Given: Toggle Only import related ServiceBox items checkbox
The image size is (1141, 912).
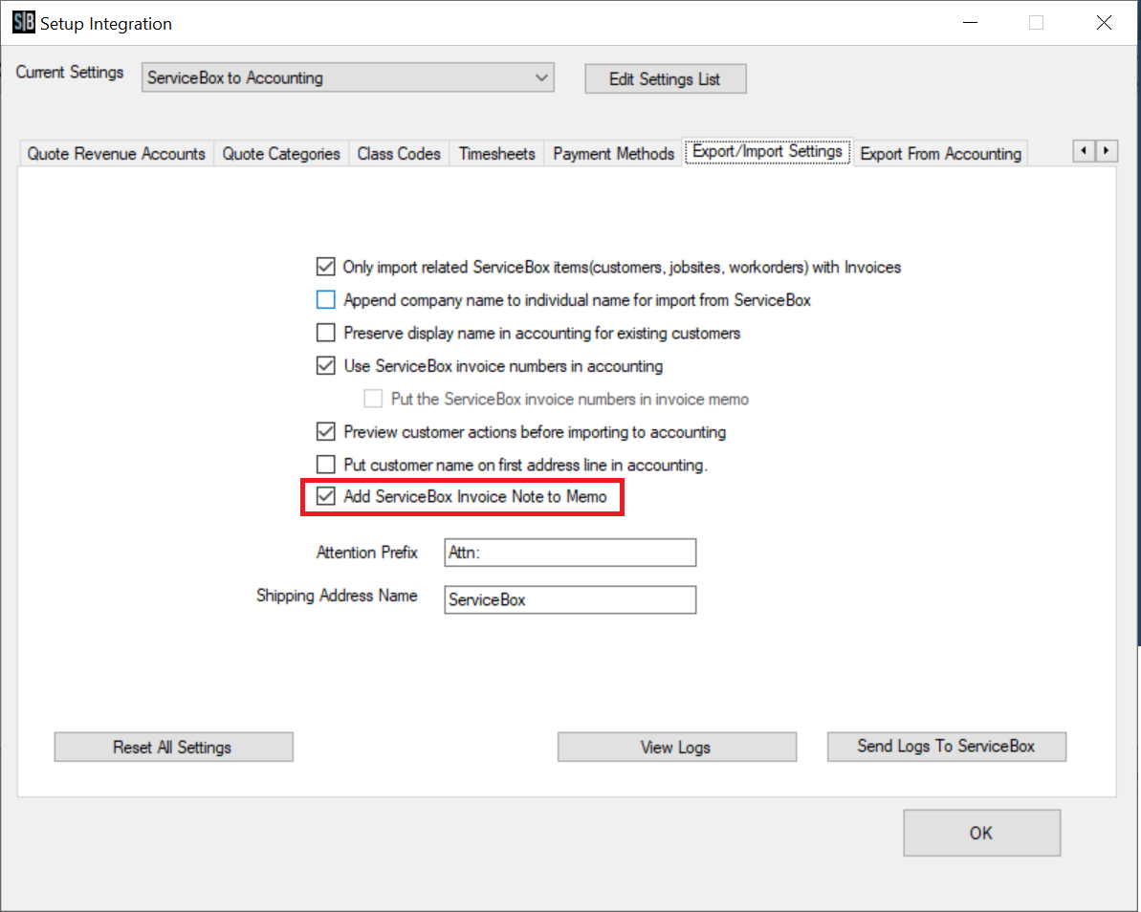Looking at the screenshot, I should pos(325,267).
